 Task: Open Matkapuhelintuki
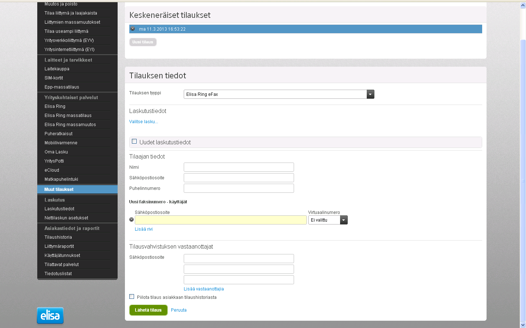[x=61, y=179]
